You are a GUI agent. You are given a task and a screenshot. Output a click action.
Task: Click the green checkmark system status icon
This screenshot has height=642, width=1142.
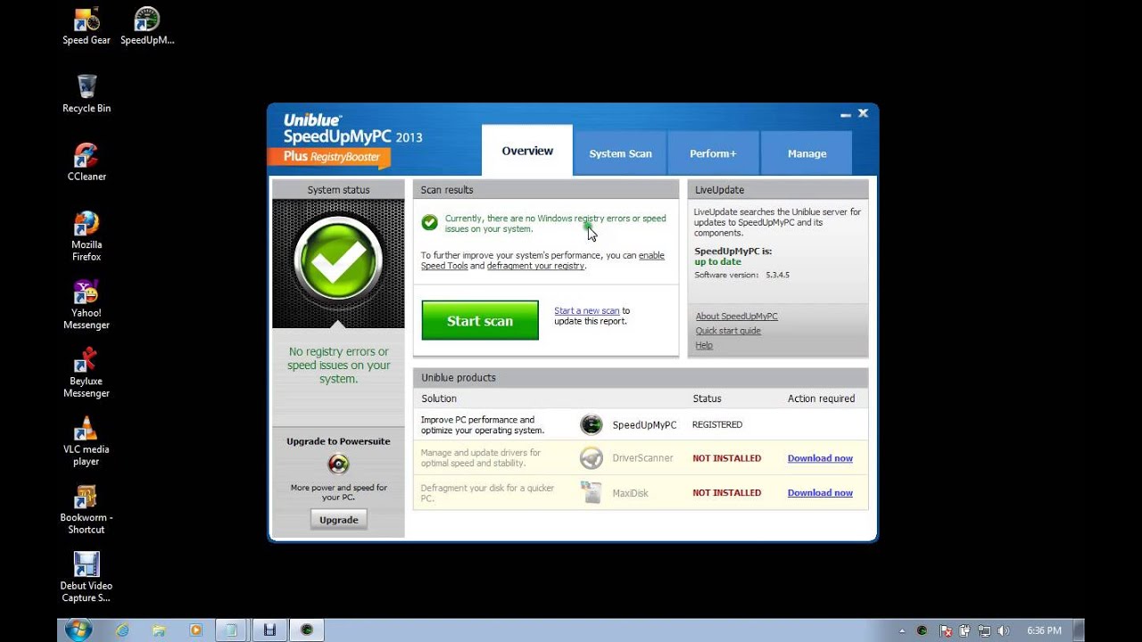[338, 261]
